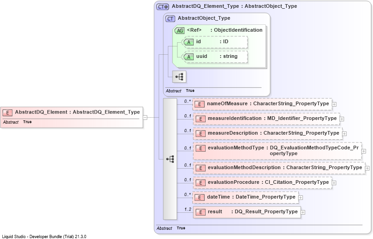373x239 pixels.
Task: Click the E icon of measureIdentification
Action: point(200,119)
